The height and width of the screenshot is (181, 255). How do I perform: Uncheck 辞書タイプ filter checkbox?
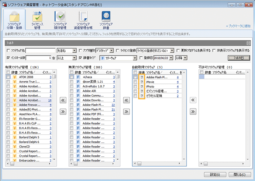pyautogui.click(x=80, y=58)
